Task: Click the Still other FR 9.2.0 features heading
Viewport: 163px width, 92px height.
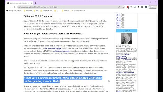Action: point(38,16)
